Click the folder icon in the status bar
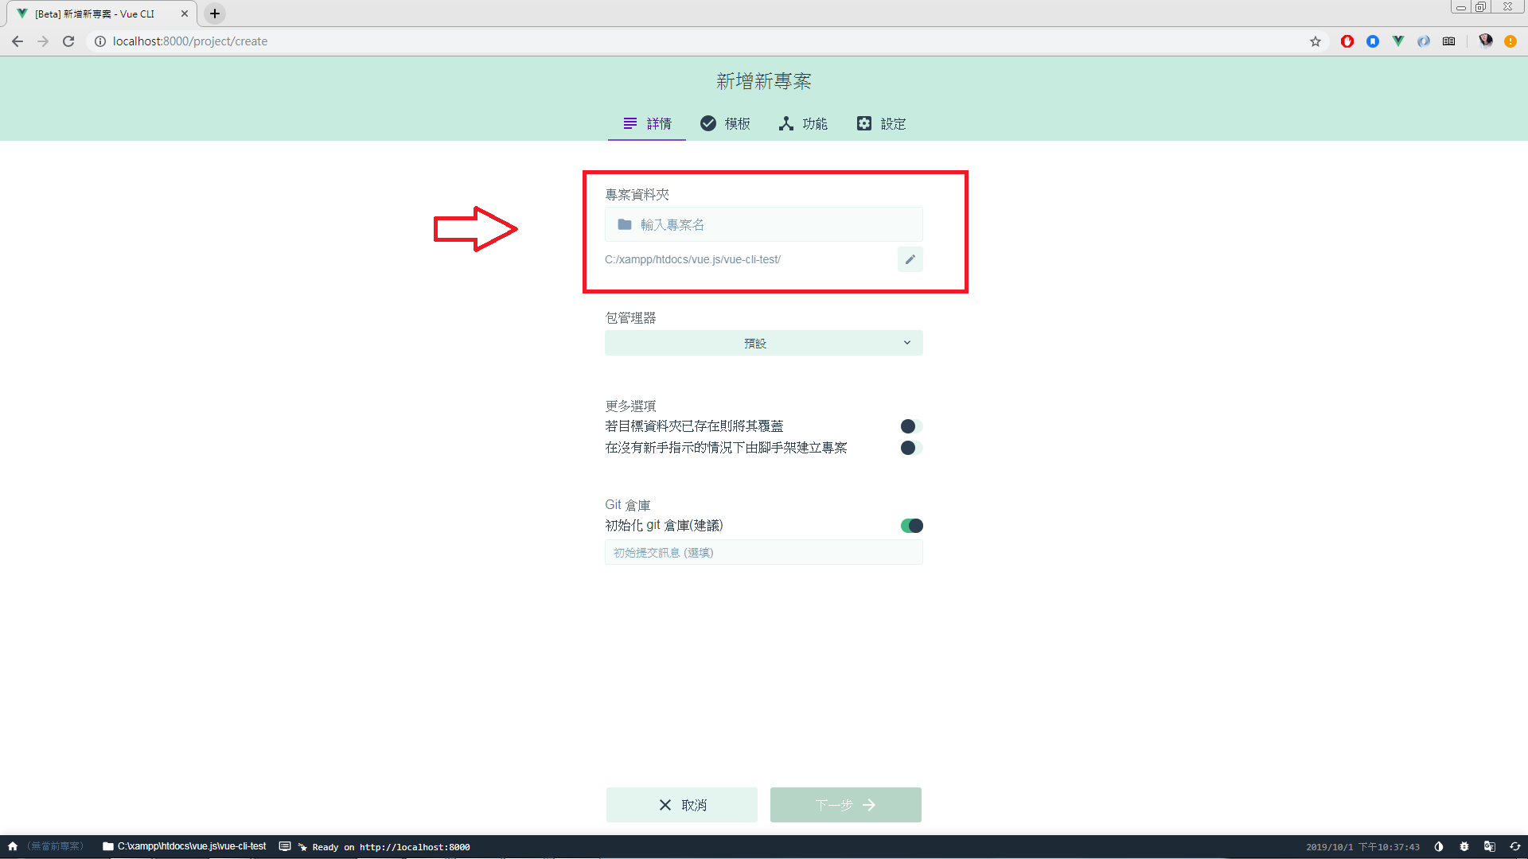Screen dimensions: 1528x859 [107, 846]
